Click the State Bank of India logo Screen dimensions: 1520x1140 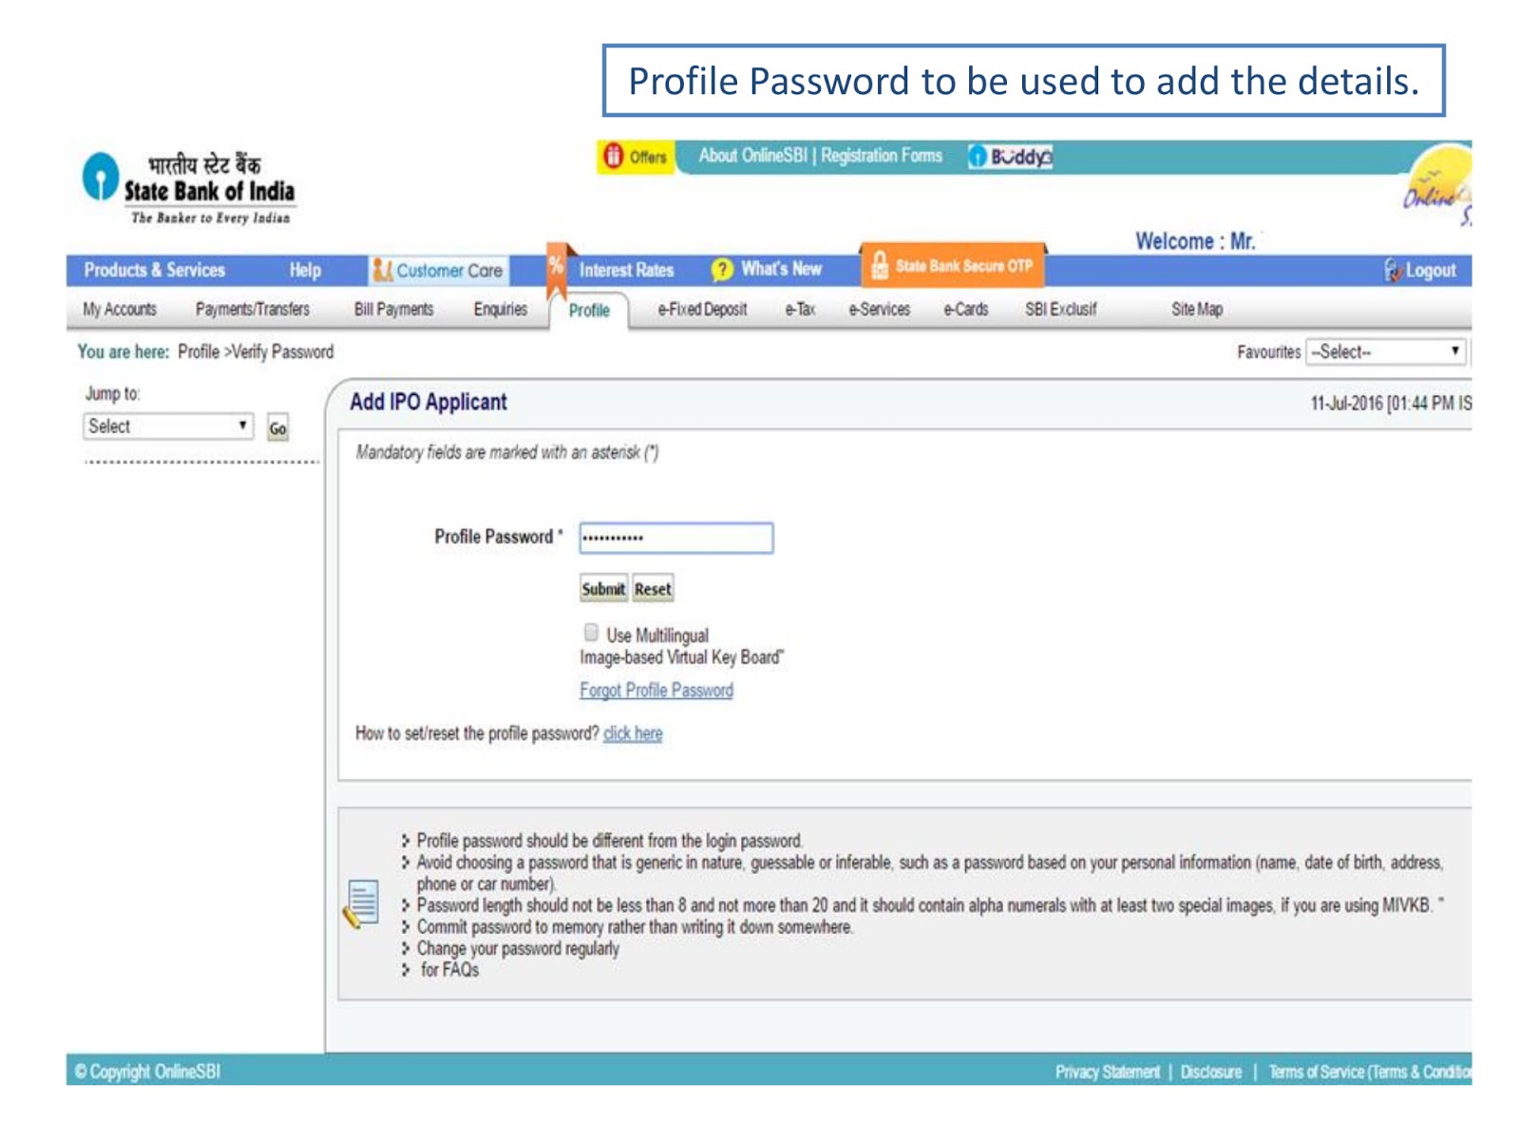189,189
